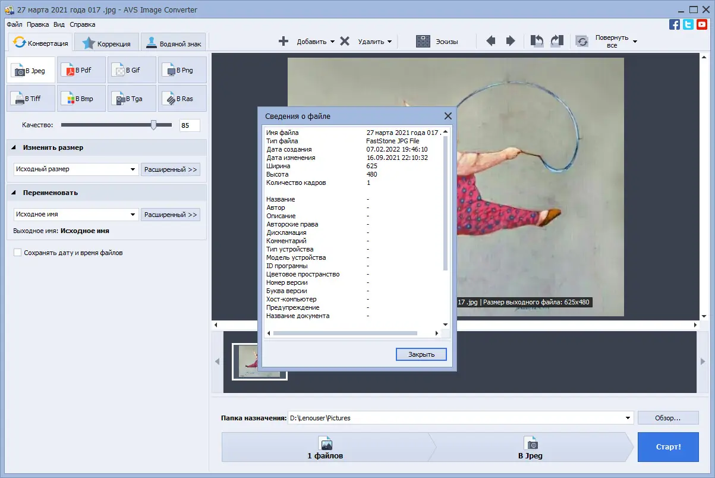The width and height of the screenshot is (715, 478).
Task: Open the YouTube icon link
Action: point(702,24)
